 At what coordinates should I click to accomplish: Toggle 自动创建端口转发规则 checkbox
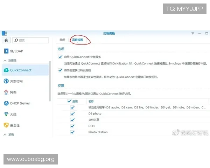[x=60, y=70]
